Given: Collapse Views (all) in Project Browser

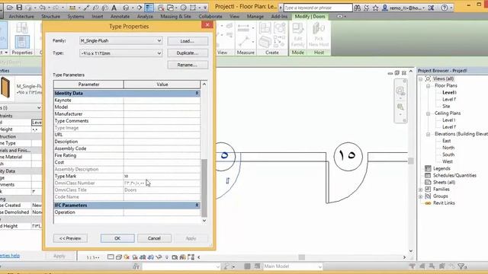Looking at the screenshot, I should pos(420,79).
